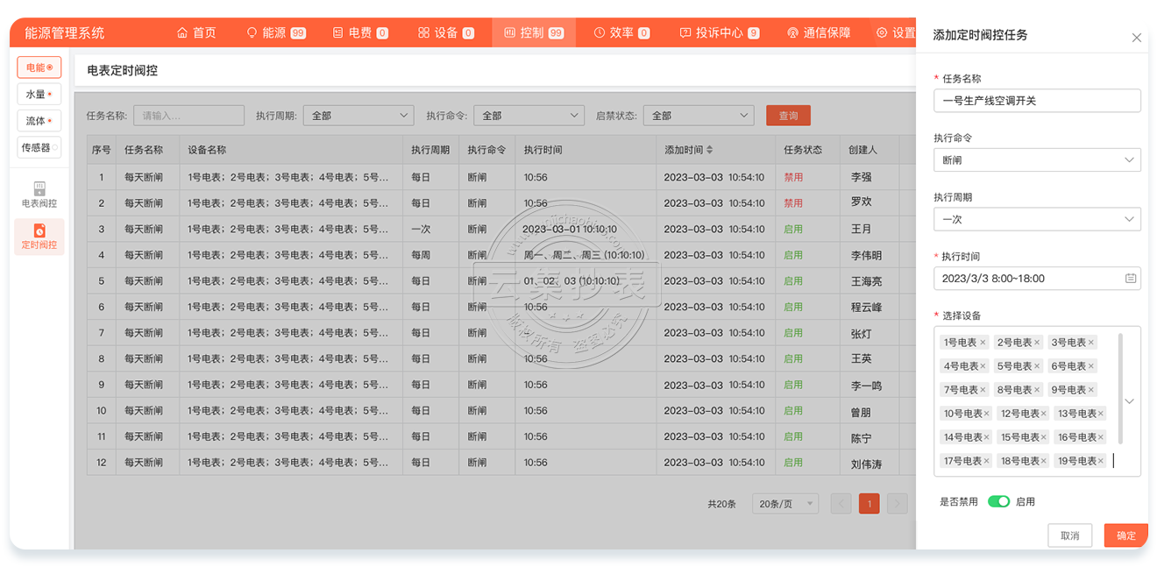
Task: Open the 执行周期 filter dropdown
Action: tap(358, 116)
